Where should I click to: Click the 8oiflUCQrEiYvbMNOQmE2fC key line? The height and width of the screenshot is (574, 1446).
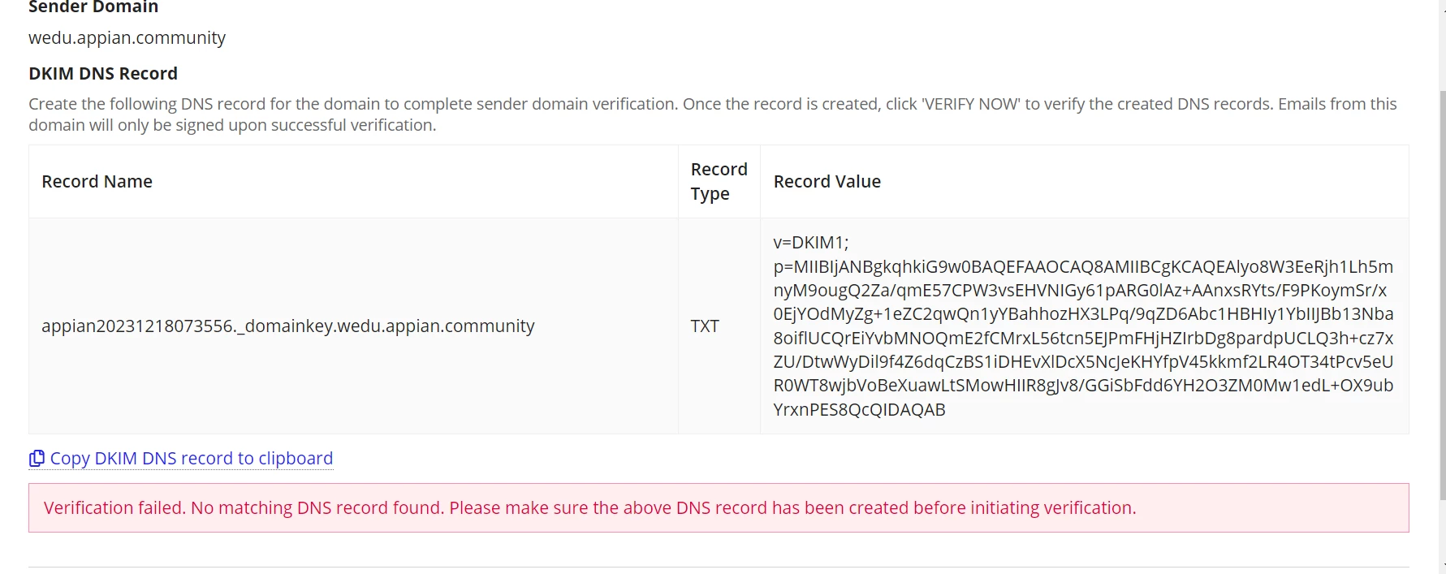(x=1083, y=339)
